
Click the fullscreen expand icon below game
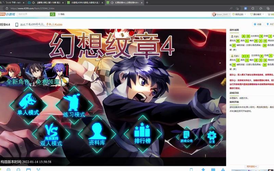click(x=38, y=170)
